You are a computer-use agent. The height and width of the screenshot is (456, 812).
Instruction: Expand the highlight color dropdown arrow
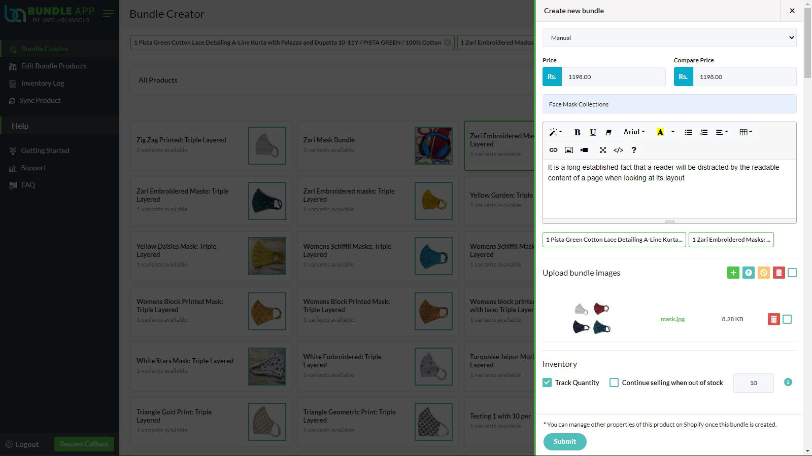coord(673,132)
